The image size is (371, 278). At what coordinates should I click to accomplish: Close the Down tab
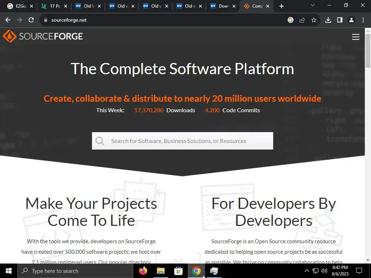click(234, 6)
